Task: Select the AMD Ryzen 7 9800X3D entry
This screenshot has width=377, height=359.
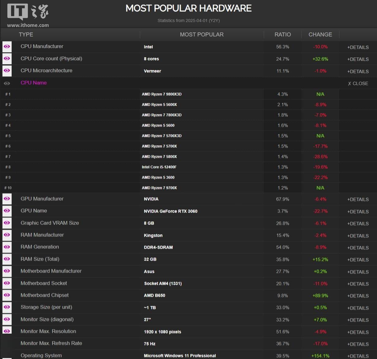Action: tap(162, 94)
